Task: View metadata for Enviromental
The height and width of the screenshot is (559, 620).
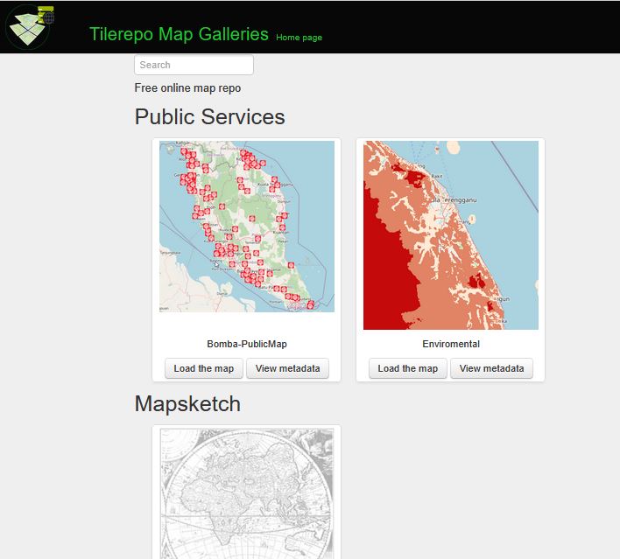Action: [491, 368]
